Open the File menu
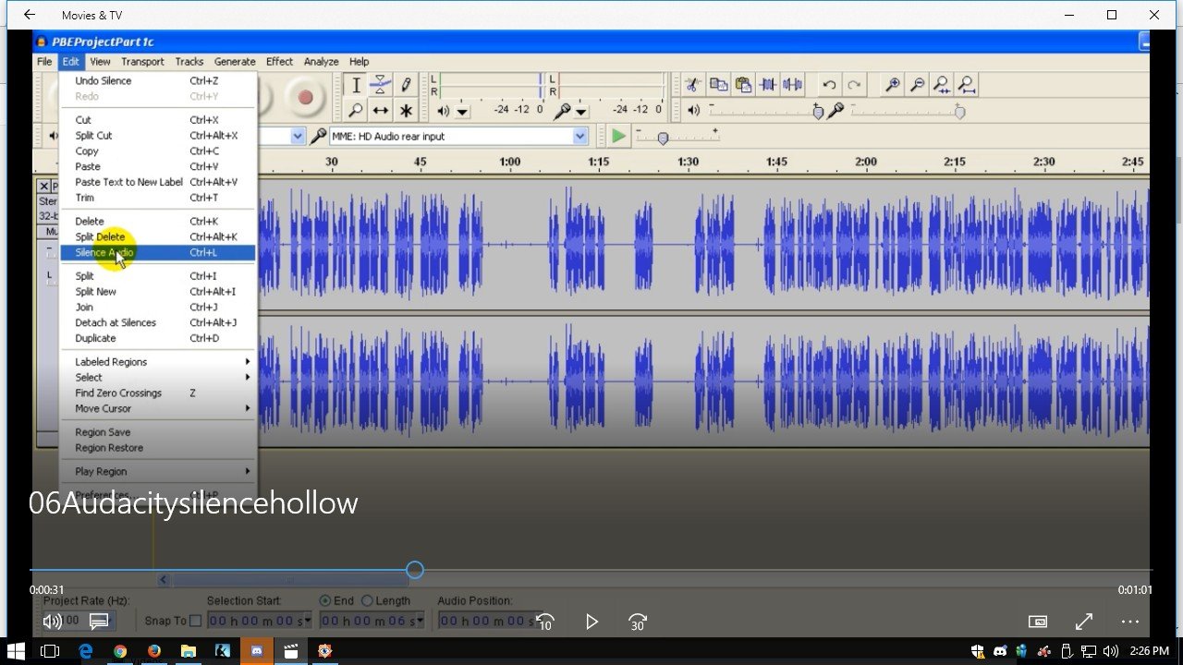 click(x=44, y=62)
